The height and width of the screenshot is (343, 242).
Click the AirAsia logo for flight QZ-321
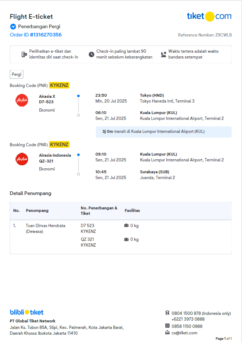22,159
